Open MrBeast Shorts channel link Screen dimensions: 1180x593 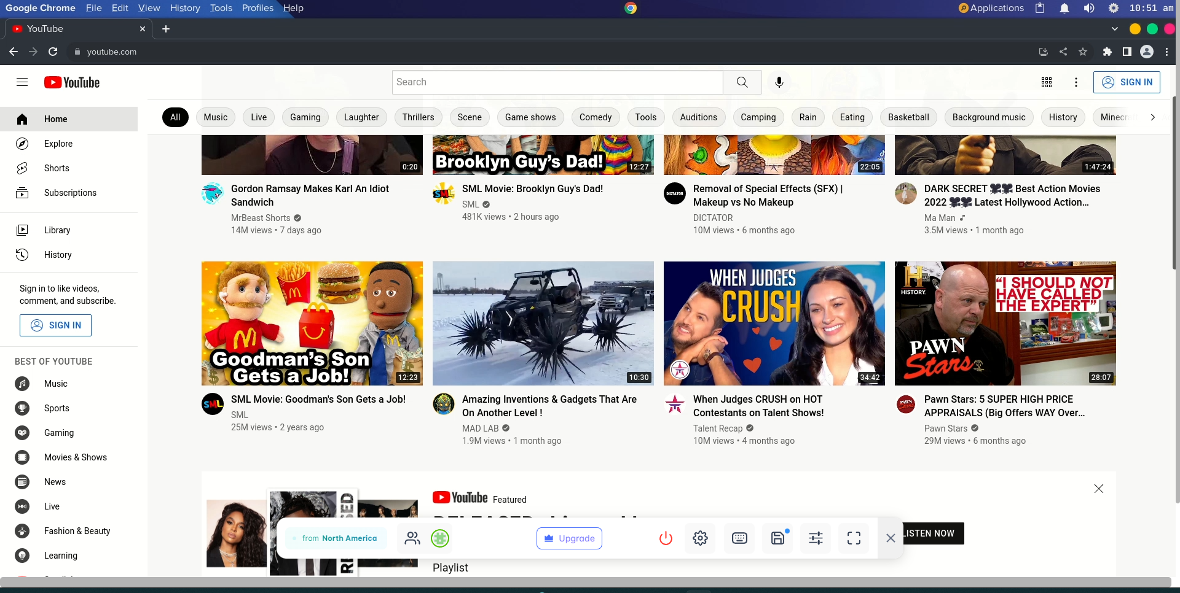261,218
